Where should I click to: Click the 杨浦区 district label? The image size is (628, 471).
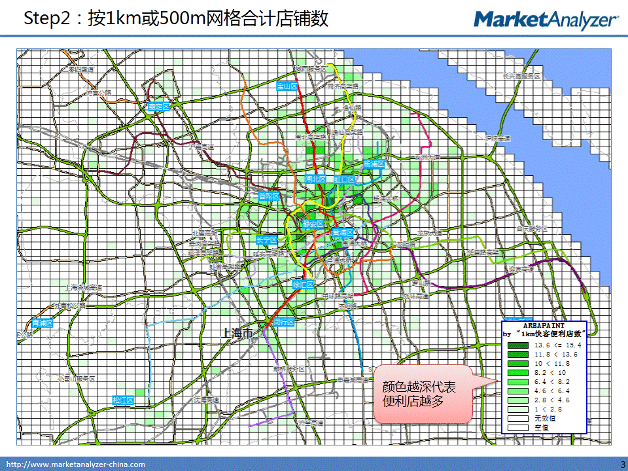pyautogui.click(x=374, y=163)
